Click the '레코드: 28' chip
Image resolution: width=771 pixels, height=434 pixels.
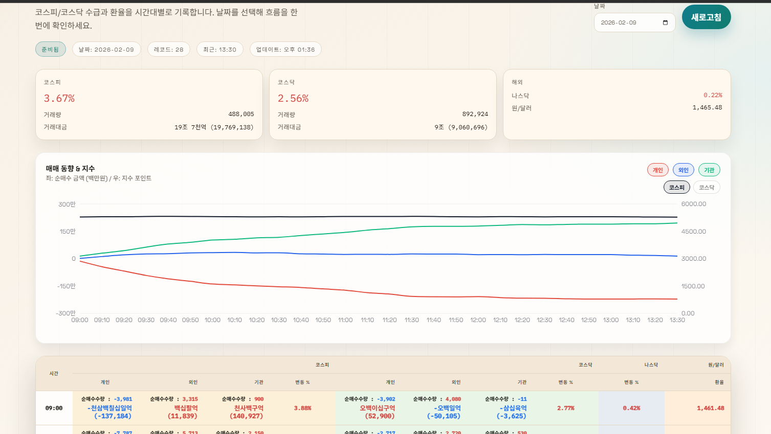point(169,49)
